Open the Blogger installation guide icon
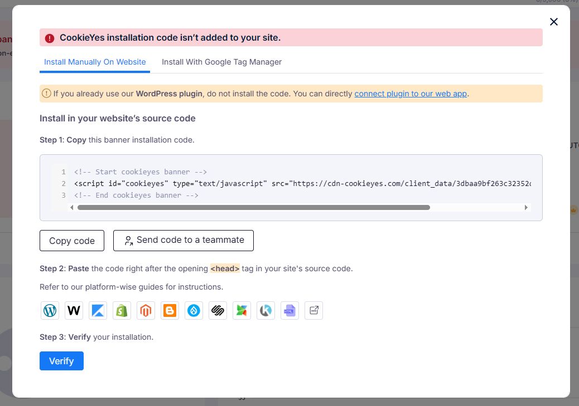Viewport: 579px width, 406px height. click(170, 311)
